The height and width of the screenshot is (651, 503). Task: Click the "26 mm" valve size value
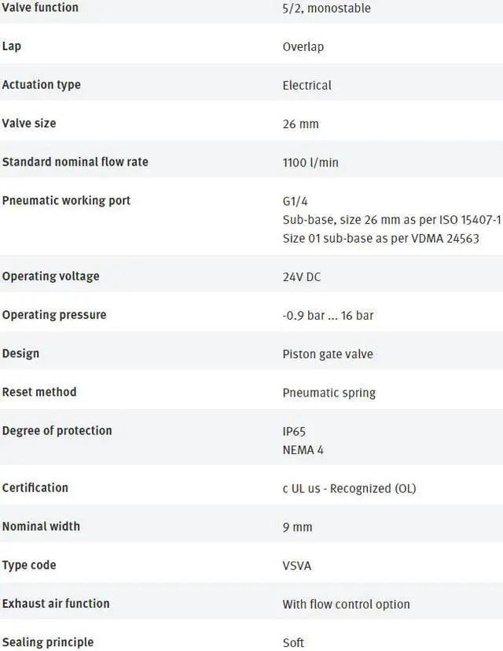pyautogui.click(x=300, y=124)
